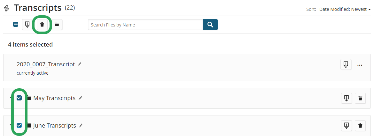Viewport: 374px width, 140px height.
Task: Uncheck the May Transcripts checkbox
Action: (19, 98)
